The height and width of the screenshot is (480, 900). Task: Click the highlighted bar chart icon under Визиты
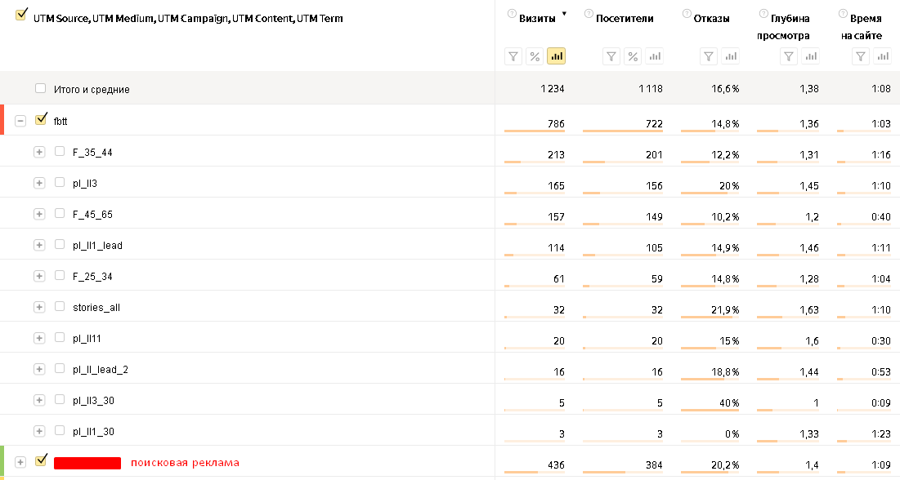click(x=557, y=56)
